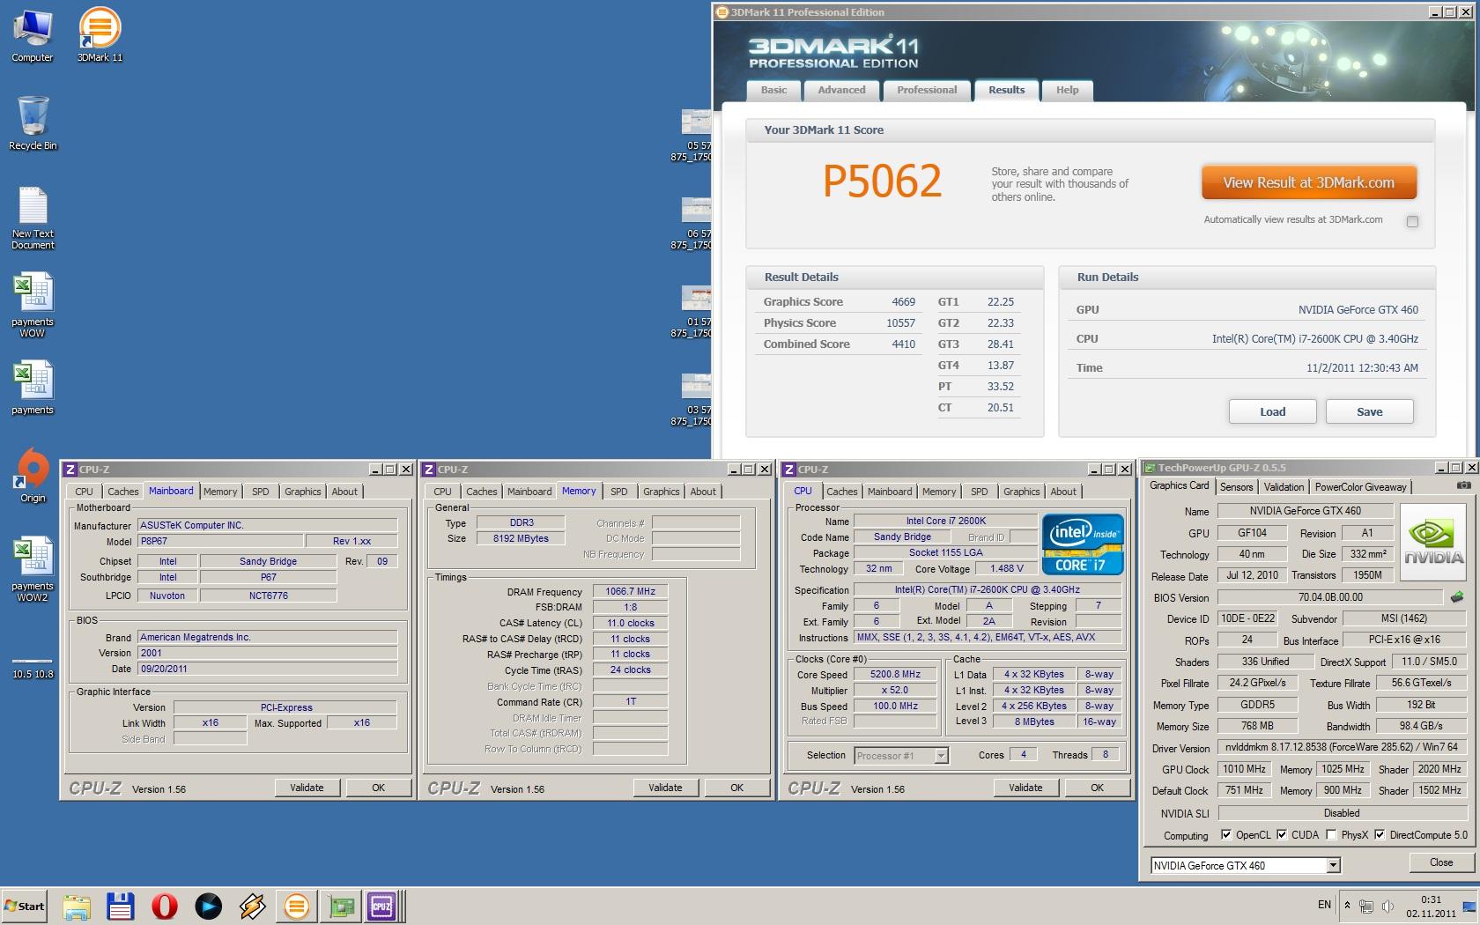This screenshot has width=1480, height=925.
Task: Click Physics Score value 10557
Action: point(900,323)
